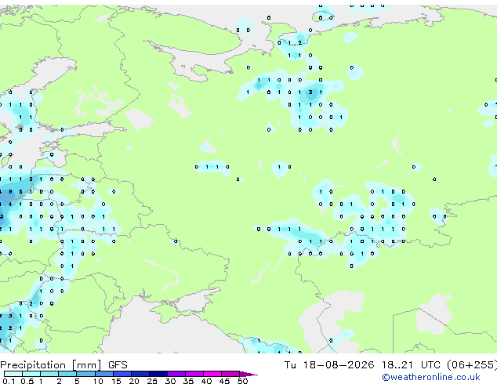Pick the 15–20 mm blue legend swatch

click(x=122, y=374)
